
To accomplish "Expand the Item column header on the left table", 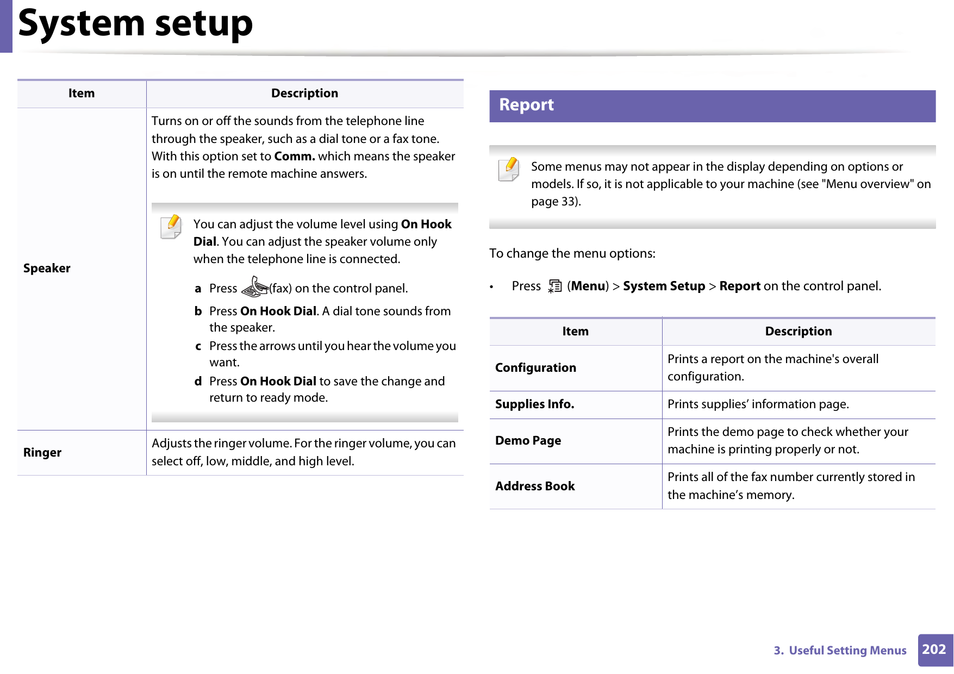I will (80, 93).
